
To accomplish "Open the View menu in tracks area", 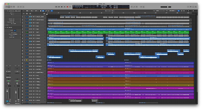I will [x=36, y=11].
